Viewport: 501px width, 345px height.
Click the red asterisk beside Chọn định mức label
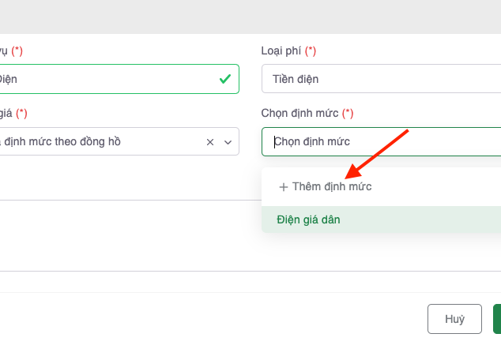pos(348,114)
